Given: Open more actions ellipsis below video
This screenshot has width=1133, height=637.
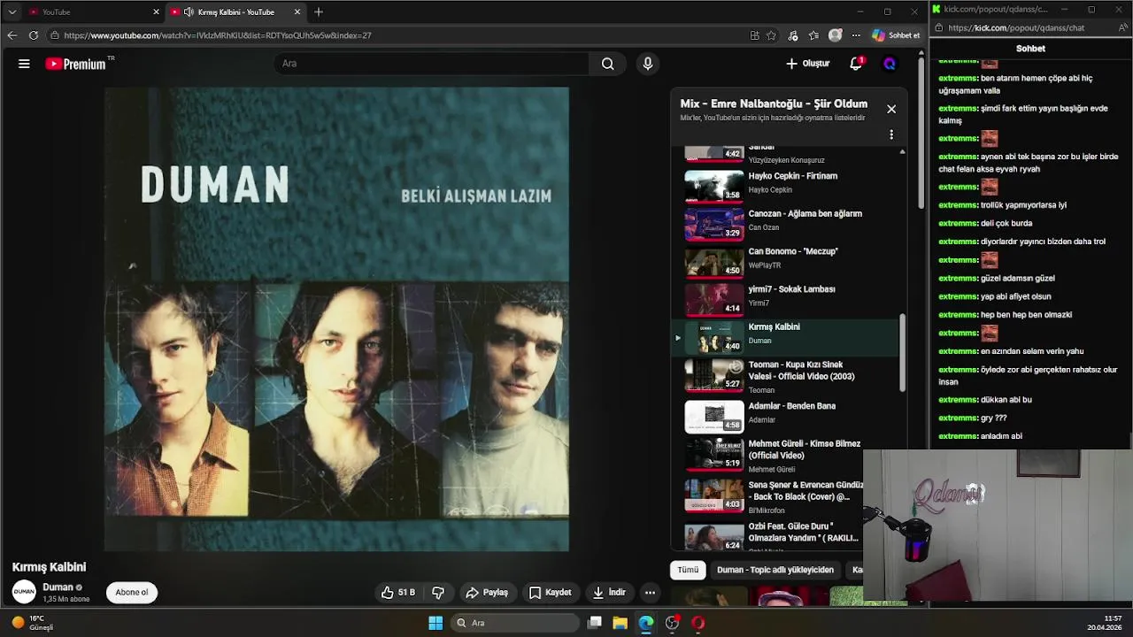Looking at the screenshot, I should [650, 593].
